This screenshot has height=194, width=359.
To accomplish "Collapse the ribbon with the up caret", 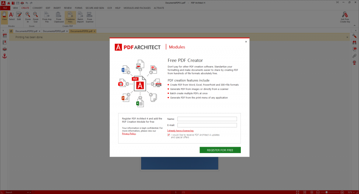I will 354,26.
